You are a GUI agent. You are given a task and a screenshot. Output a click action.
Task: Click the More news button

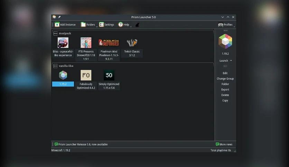tap(224, 144)
